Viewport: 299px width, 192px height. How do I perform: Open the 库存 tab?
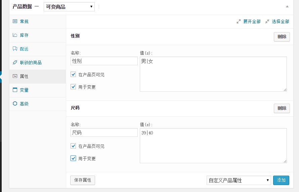38,35
